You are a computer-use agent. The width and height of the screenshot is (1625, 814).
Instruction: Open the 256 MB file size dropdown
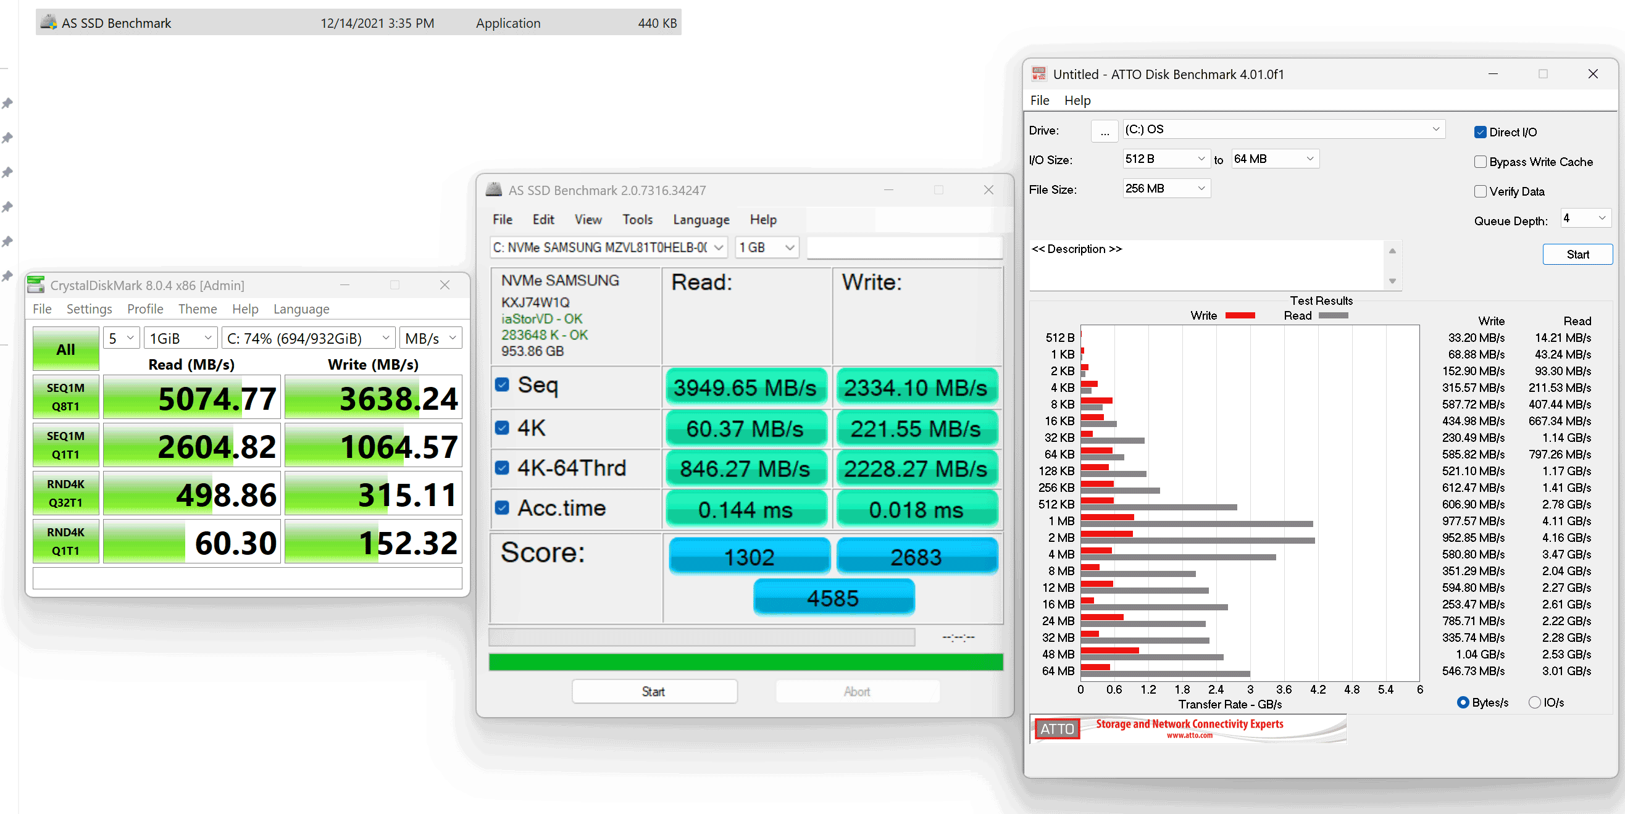coord(1166,188)
